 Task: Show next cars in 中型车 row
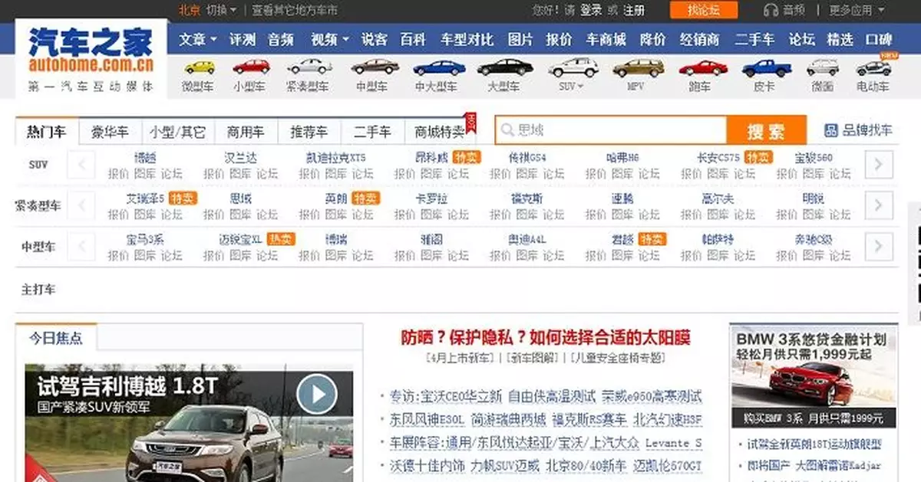tap(879, 245)
